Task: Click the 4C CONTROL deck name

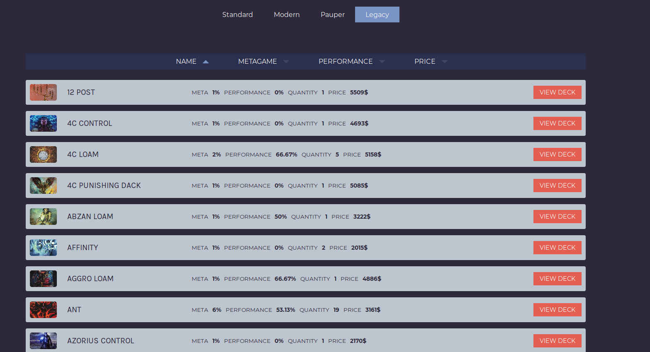Action: pyautogui.click(x=90, y=123)
